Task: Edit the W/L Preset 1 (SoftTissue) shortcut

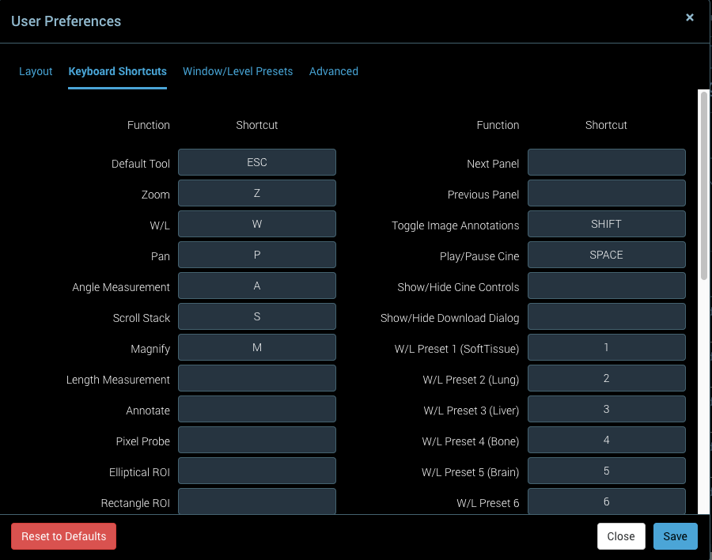Action: point(607,347)
